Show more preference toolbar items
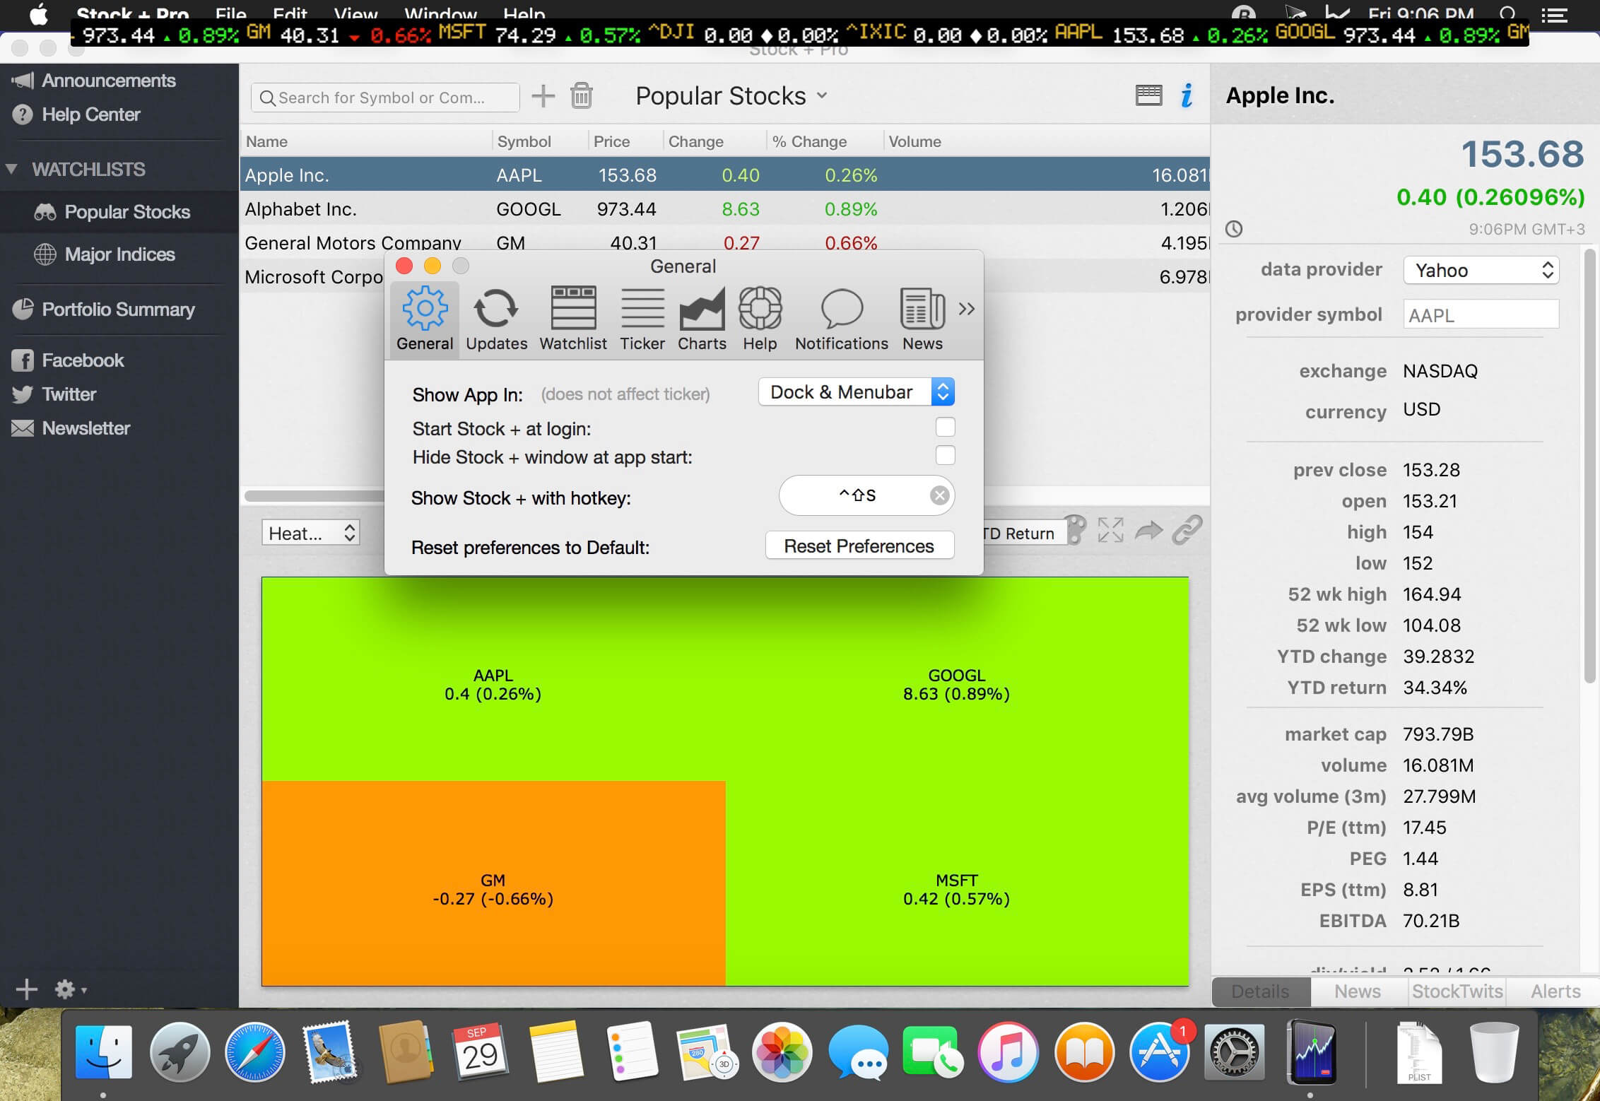 [967, 309]
